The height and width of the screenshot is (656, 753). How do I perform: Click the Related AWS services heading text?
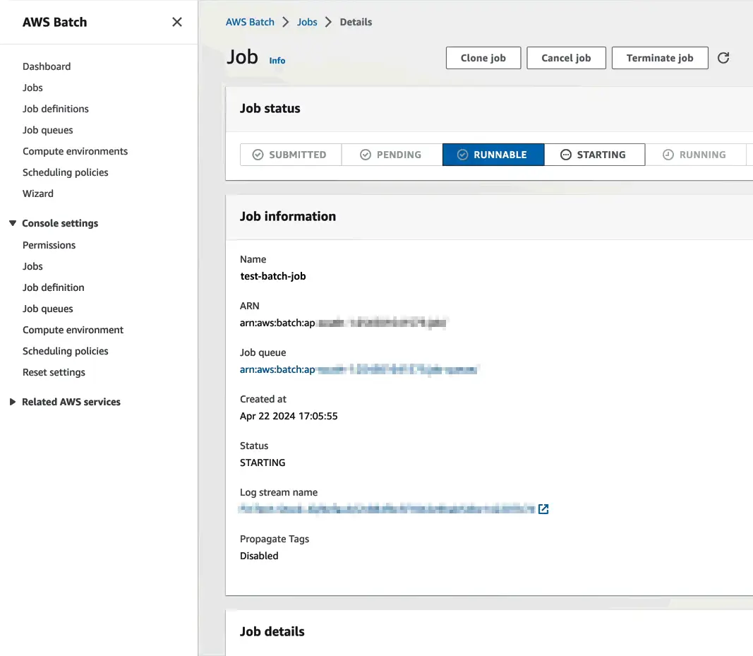[x=71, y=402]
